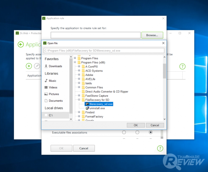Image resolution: width=208 pixels, height=172 pixels.
Task: Click the Browse... button
Action: [152, 35]
